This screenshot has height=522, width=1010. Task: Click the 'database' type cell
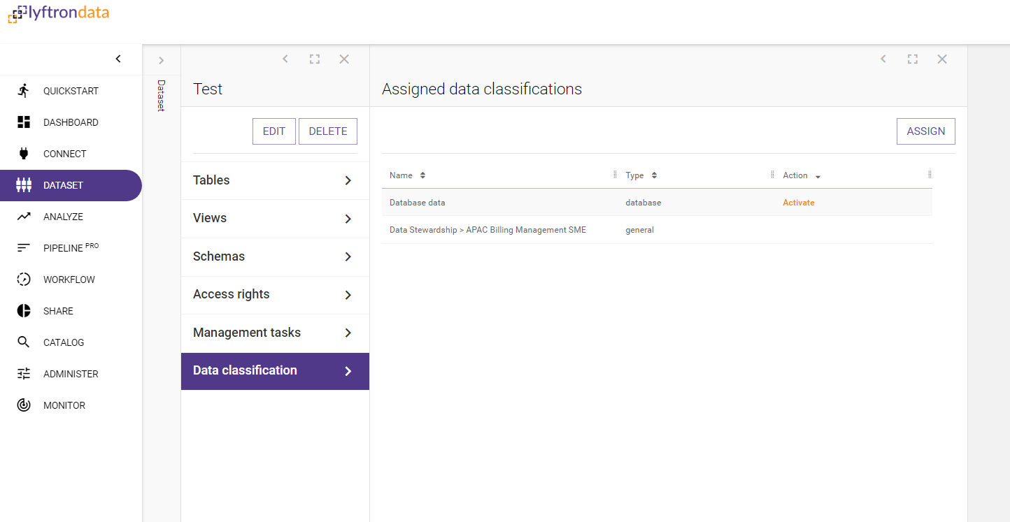[x=643, y=203]
